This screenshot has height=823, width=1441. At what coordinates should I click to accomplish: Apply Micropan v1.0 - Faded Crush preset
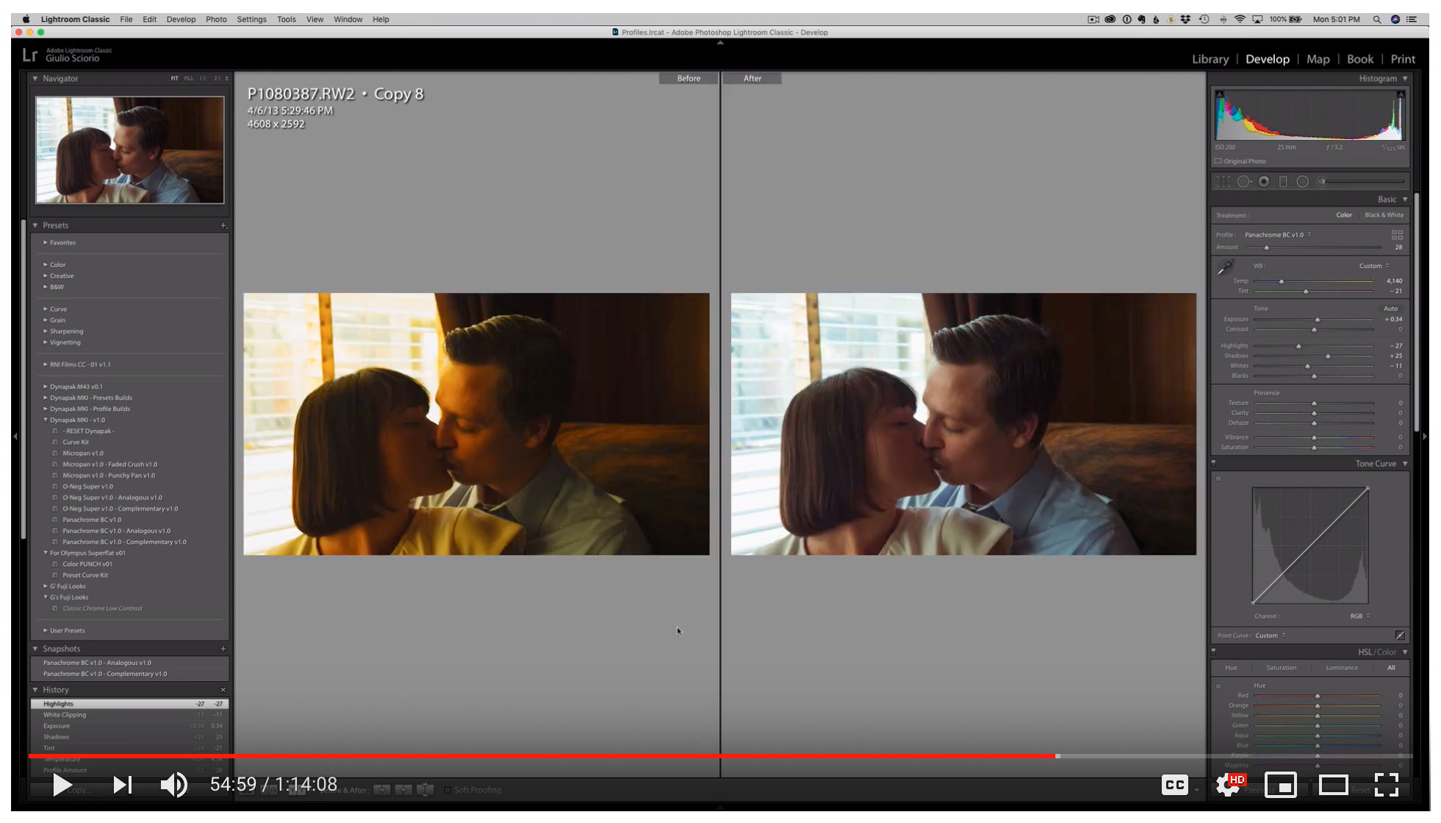tap(109, 464)
